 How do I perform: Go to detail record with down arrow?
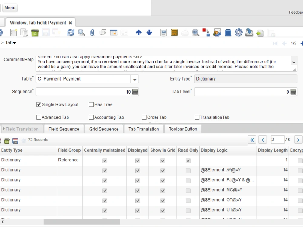click(149, 32)
